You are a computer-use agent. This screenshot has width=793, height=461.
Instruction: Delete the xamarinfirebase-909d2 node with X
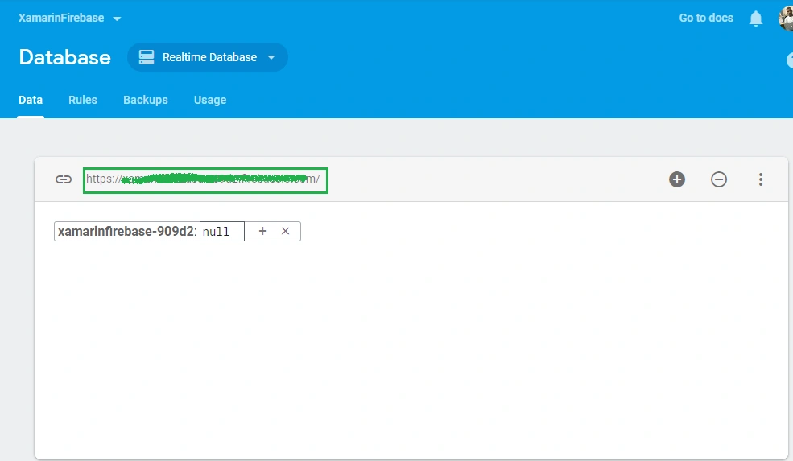tap(285, 231)
